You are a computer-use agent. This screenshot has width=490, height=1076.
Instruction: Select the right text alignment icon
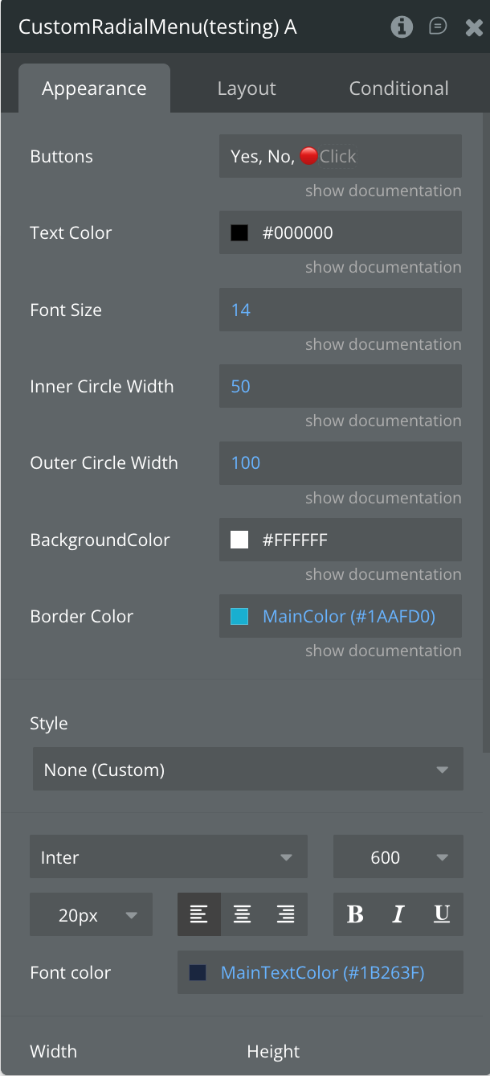click(285, 914)
